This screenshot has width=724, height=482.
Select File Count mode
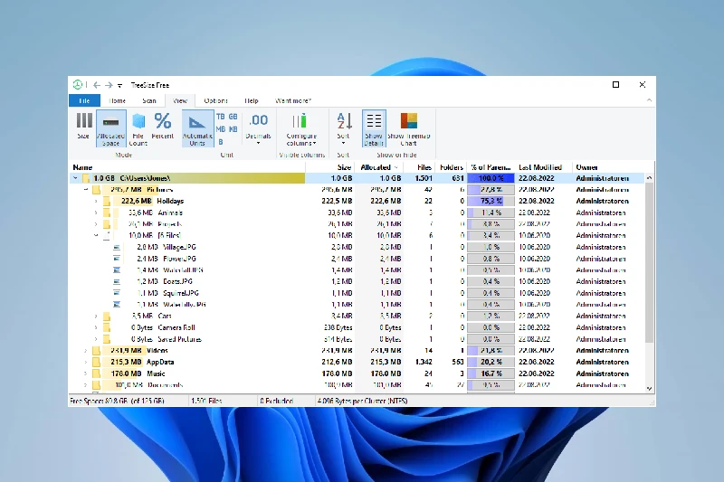138,128
